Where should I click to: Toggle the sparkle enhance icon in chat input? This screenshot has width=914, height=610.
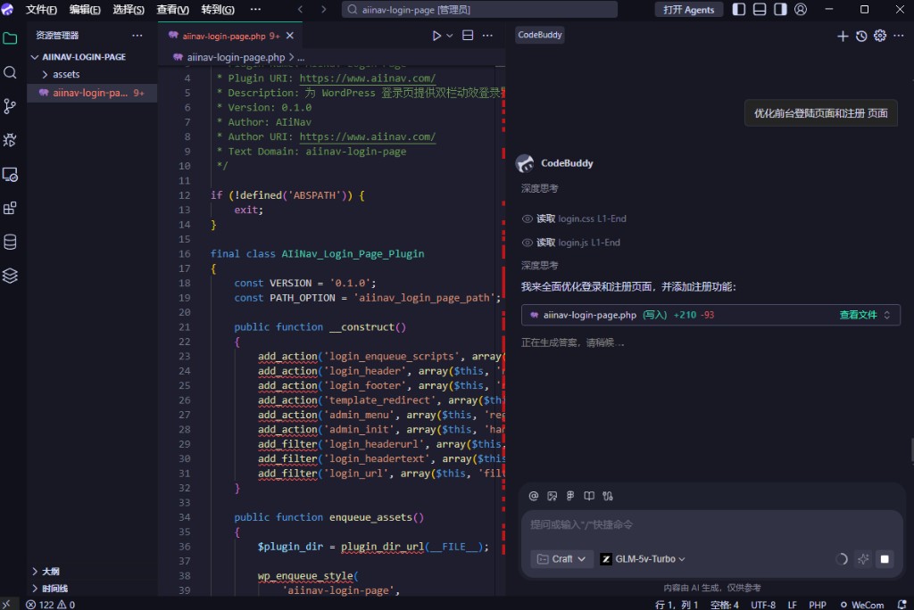click(863, 559)
